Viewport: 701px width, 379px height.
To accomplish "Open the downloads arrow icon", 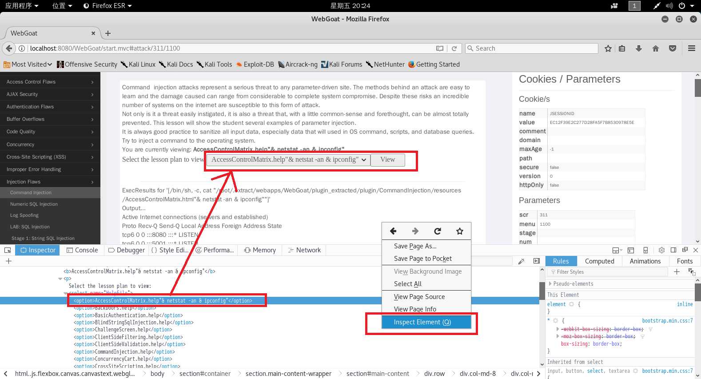I will pos(639,48).
